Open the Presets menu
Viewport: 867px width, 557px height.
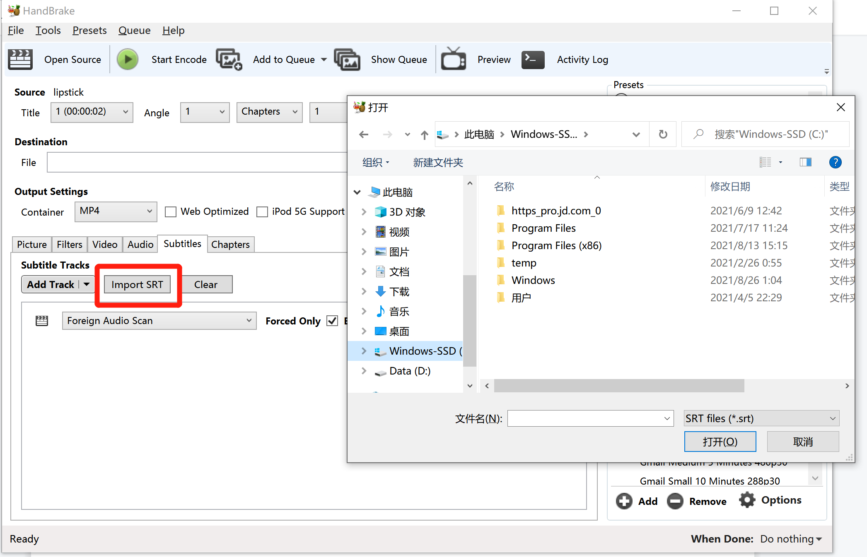click(x=89, y=30)
